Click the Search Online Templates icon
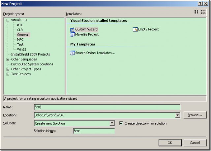This screenshot has height=151, width=211. point(72,53)
